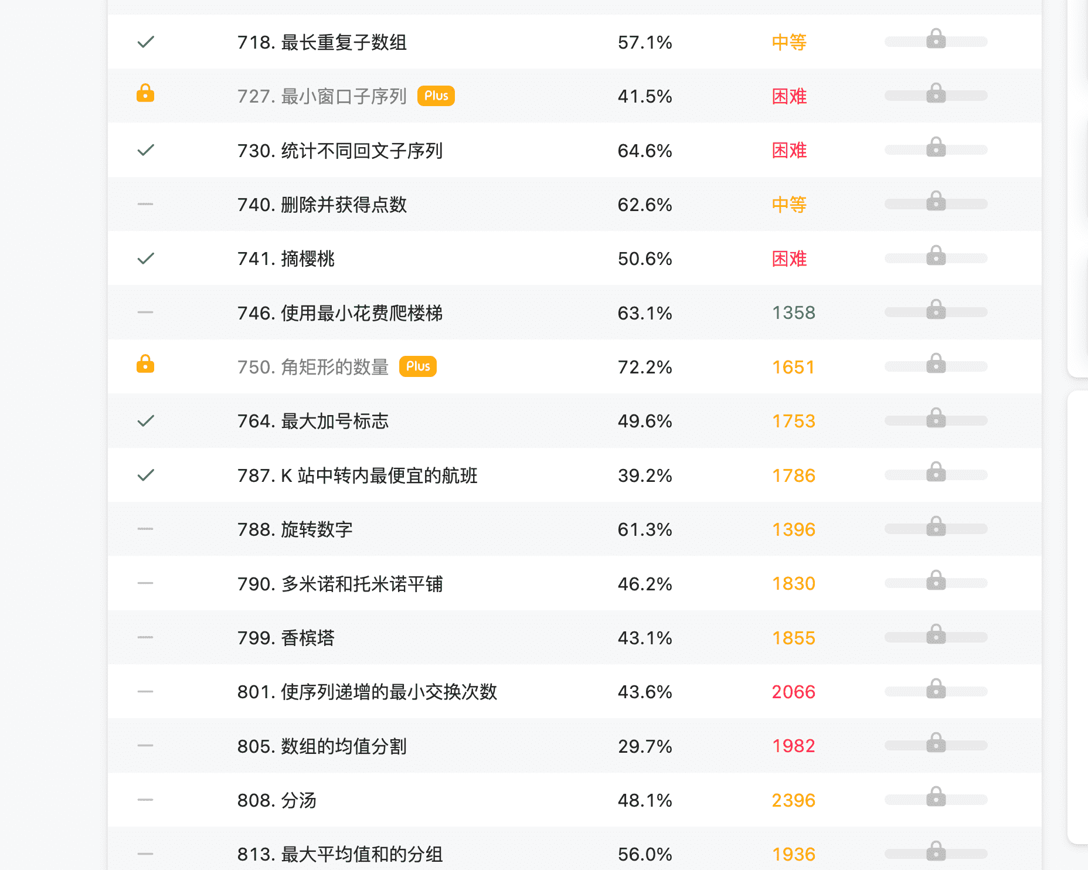Click the checkmark status icon for problem 718
Viewport: 1088px width, 870px height.
tap(145, 42)
